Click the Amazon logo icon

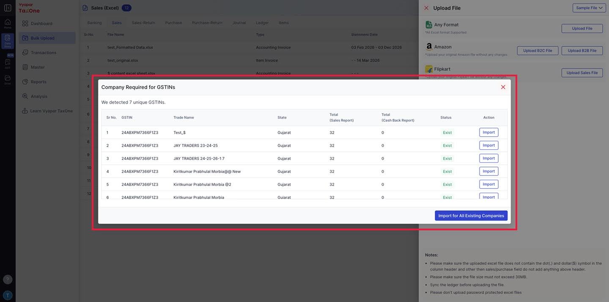pos(429,47)
